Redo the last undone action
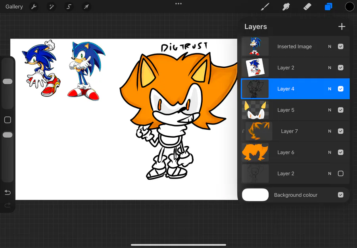 8,206
